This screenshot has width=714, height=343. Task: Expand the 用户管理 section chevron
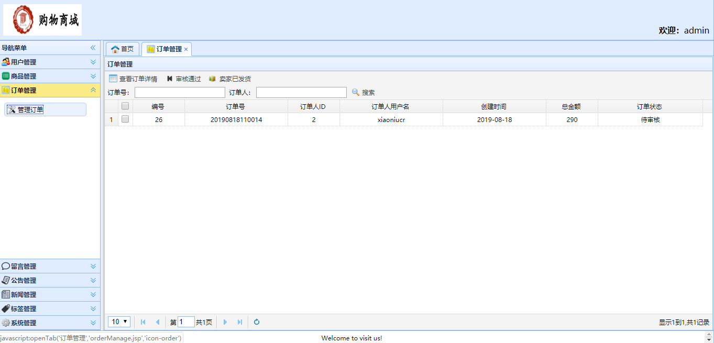[93, 62]
